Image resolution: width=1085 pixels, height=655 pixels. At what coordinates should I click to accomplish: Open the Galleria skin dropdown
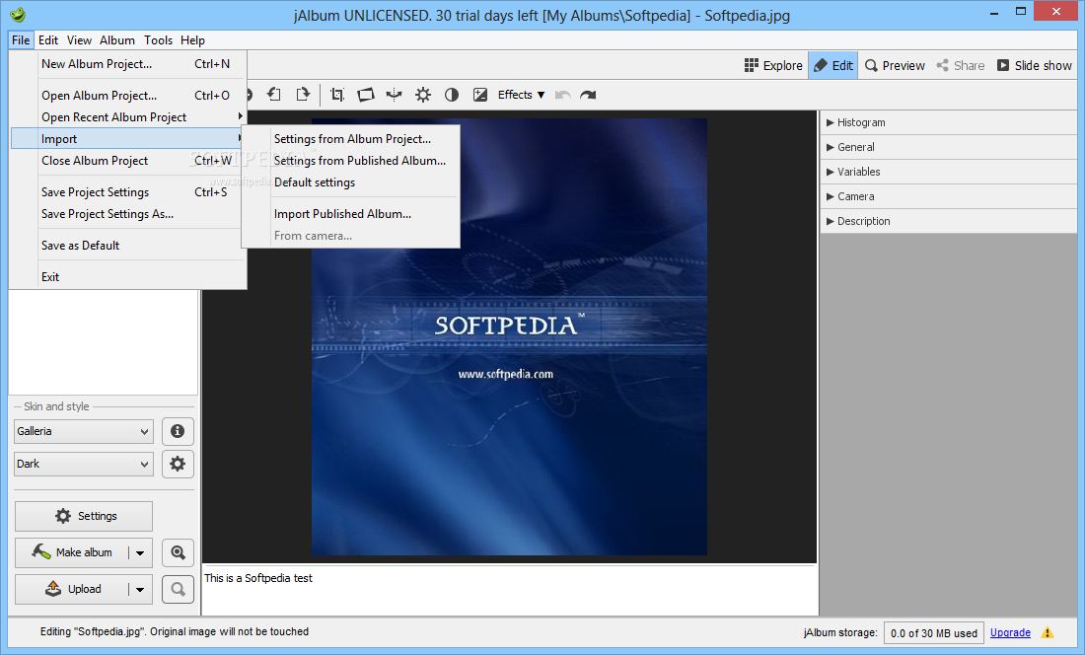point(83,431)
